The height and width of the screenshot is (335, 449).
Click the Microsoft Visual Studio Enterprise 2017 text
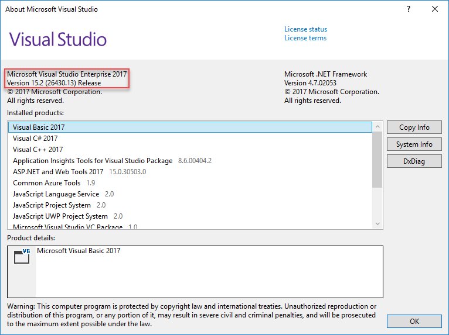(67, 74)
